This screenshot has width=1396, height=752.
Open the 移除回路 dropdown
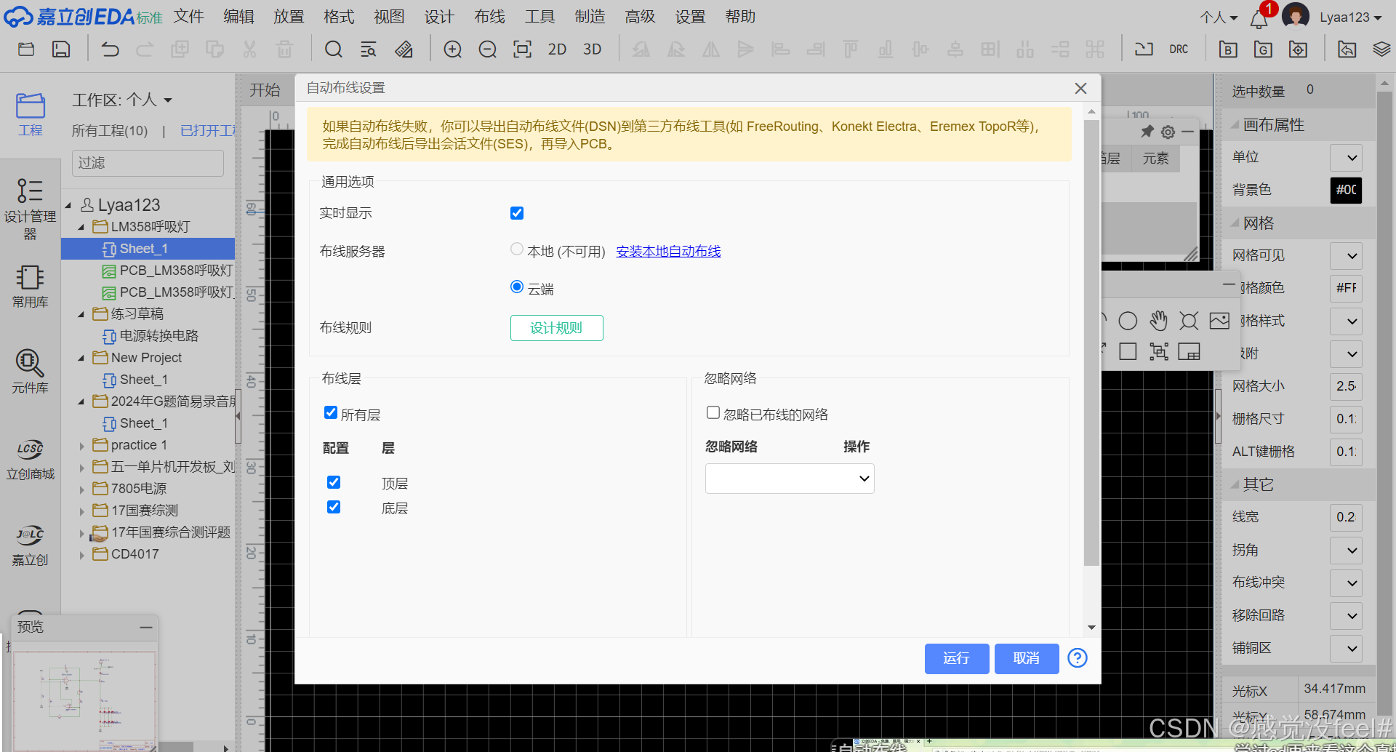[x=1346, y=616]
